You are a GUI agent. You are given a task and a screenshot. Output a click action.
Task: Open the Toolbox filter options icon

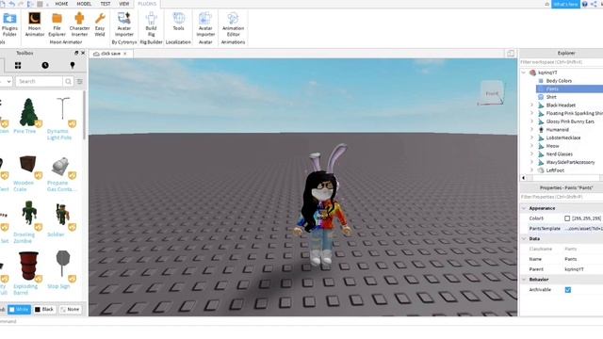click(x=79, y=82)
